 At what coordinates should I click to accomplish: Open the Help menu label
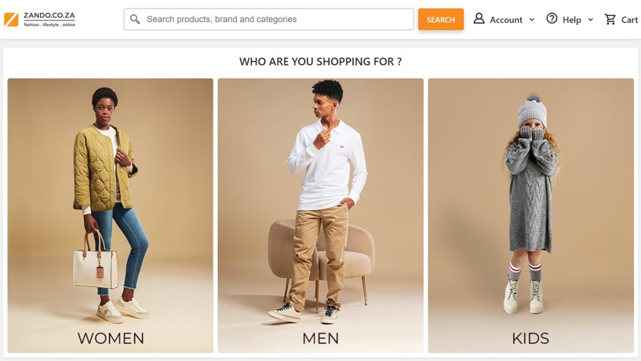(572, 20)
